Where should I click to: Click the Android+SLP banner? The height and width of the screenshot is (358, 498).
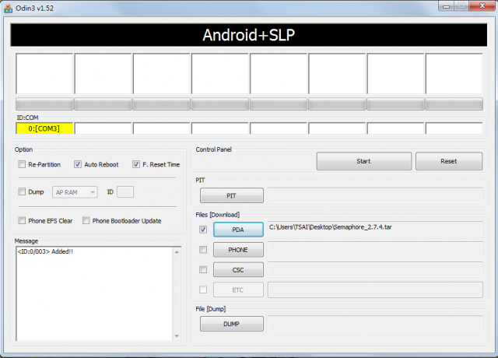pos(249,35)
